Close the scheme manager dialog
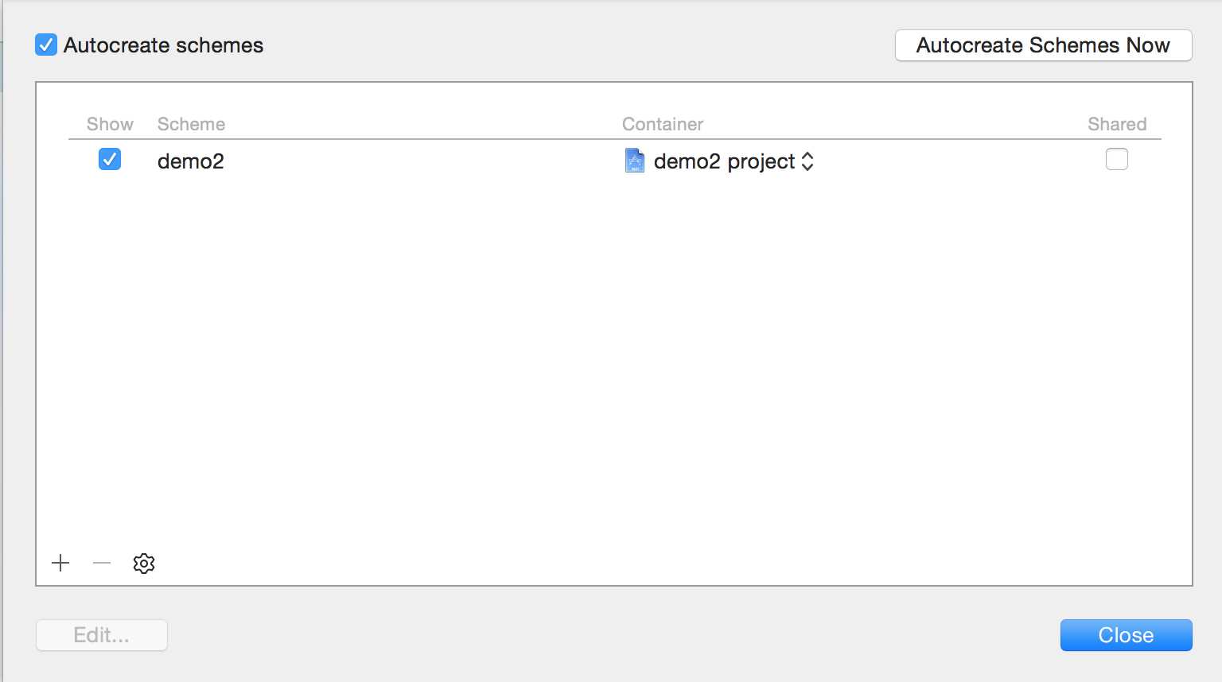Screen dimensions: 1222x682 tap(1125, 635)
